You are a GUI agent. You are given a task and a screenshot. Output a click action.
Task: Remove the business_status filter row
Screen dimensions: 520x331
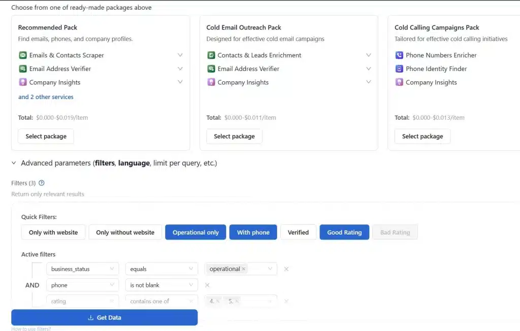tap(286, 269)
